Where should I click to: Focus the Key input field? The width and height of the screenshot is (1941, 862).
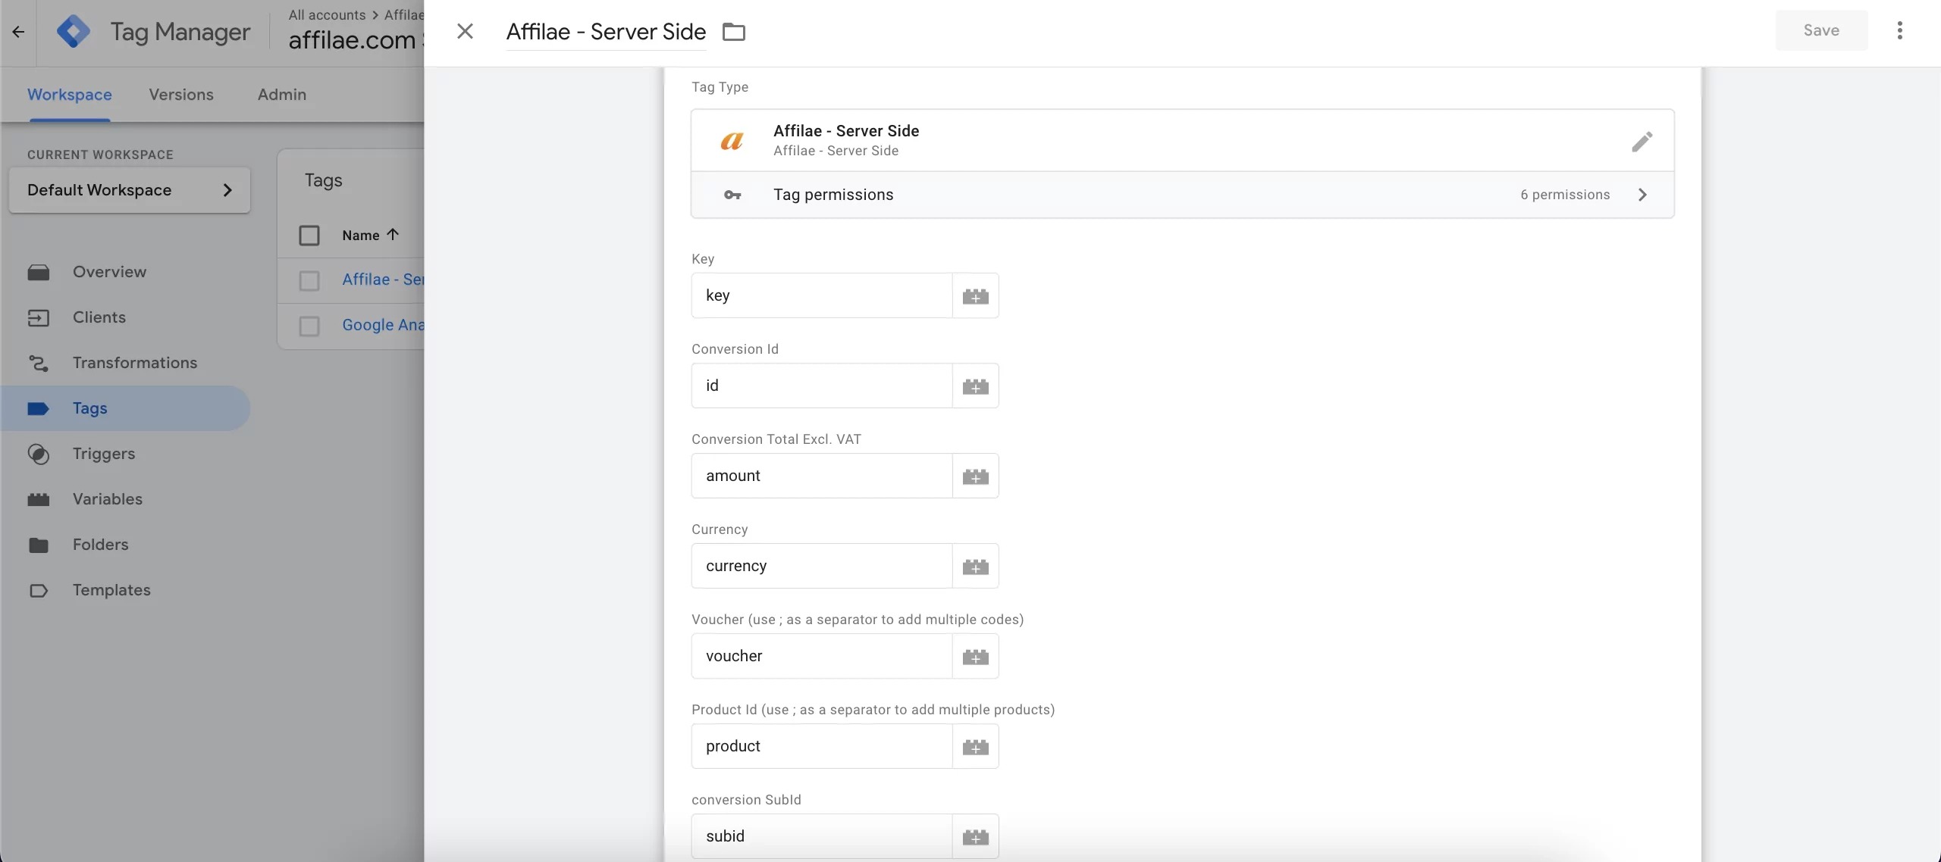point(822,295)
